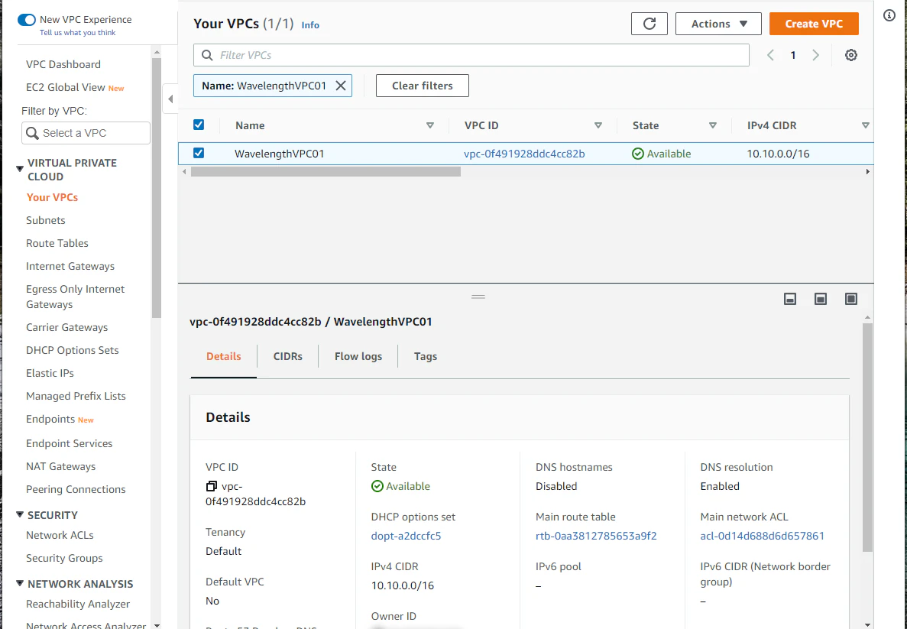Click the details panel vertical scrollbar
The image size is (907, 629).
[x=867, y=437]
